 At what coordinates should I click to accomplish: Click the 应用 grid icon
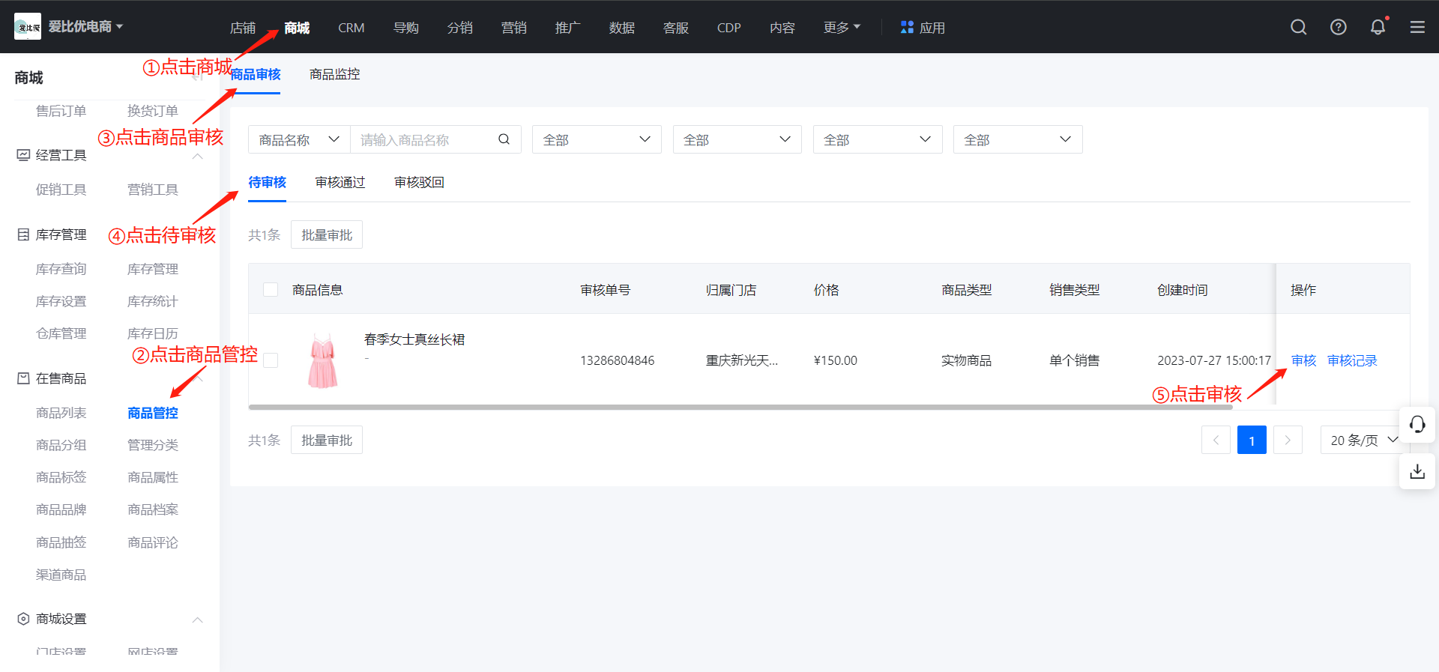click(907, 27)
